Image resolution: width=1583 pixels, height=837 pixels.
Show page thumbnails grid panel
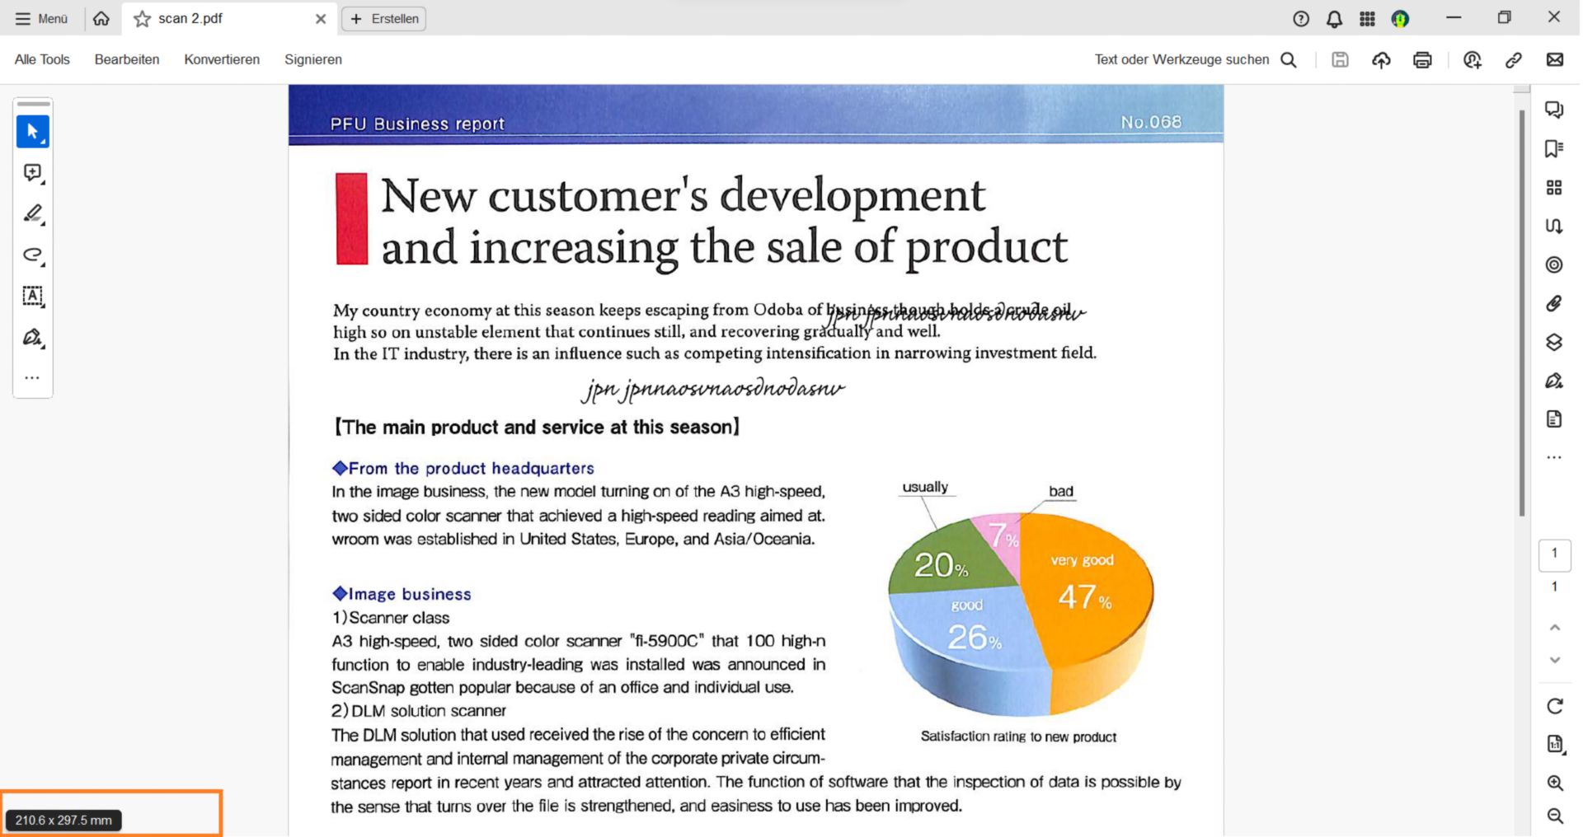tap(1554, 188)
